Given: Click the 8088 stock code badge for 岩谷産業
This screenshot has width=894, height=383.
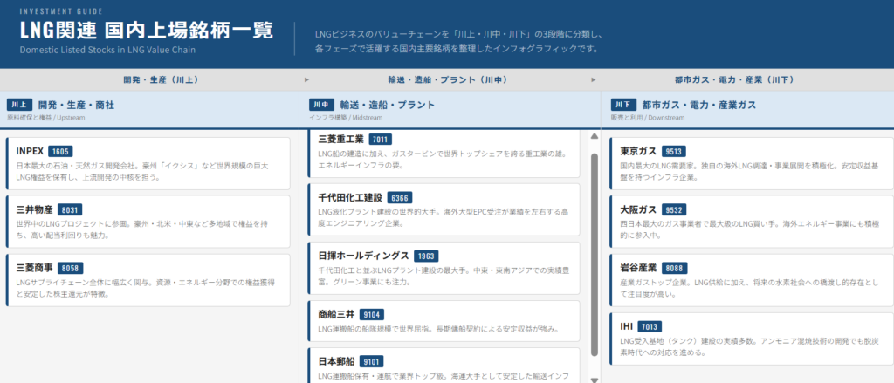Looking at the screenshot, I should 675,269.
